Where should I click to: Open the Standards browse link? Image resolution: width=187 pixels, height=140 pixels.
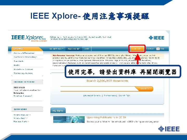click(x=18, y=61)
